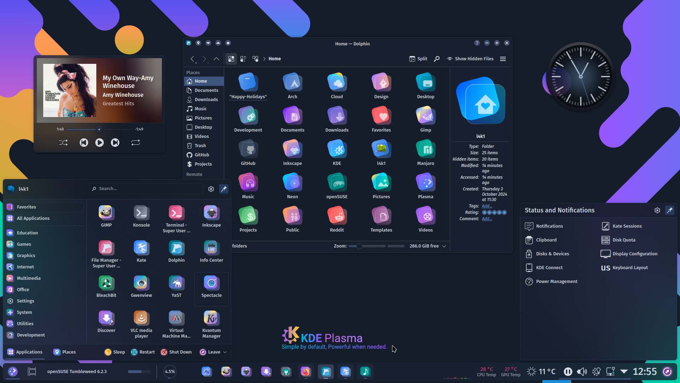Image resolution: width=680 pixels, height=383 pixels.
Task: Switch Dolphin to icons view mode
Action: pyautogui.click(x=231, y=59)
